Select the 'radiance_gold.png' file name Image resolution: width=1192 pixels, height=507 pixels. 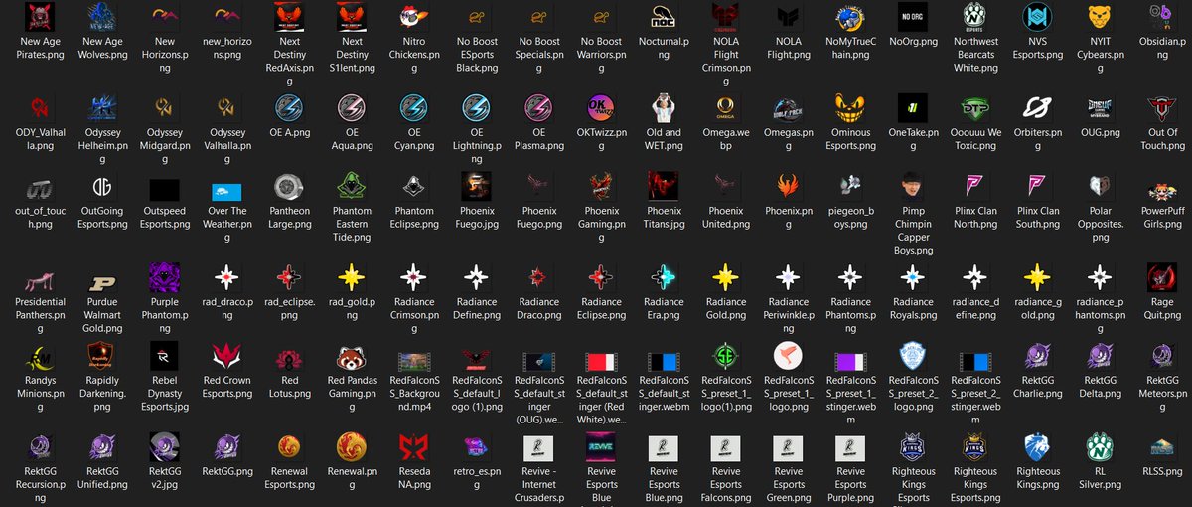pos(1038,309)
